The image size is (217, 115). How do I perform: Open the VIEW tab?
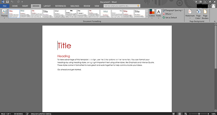[x=97, y=6]
